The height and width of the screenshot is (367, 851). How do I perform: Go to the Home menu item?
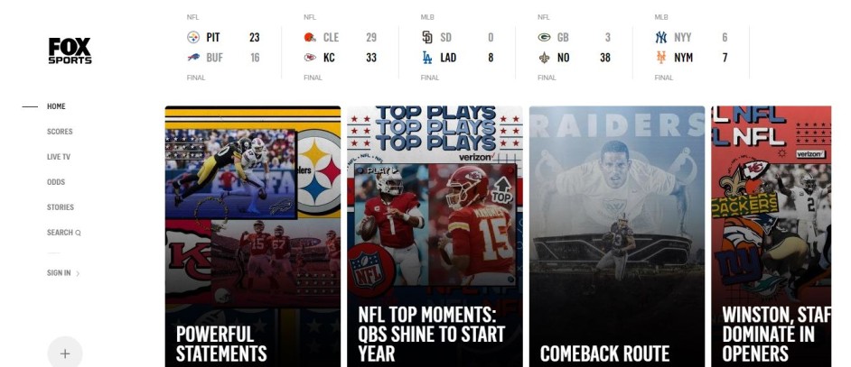click(56, 106)
